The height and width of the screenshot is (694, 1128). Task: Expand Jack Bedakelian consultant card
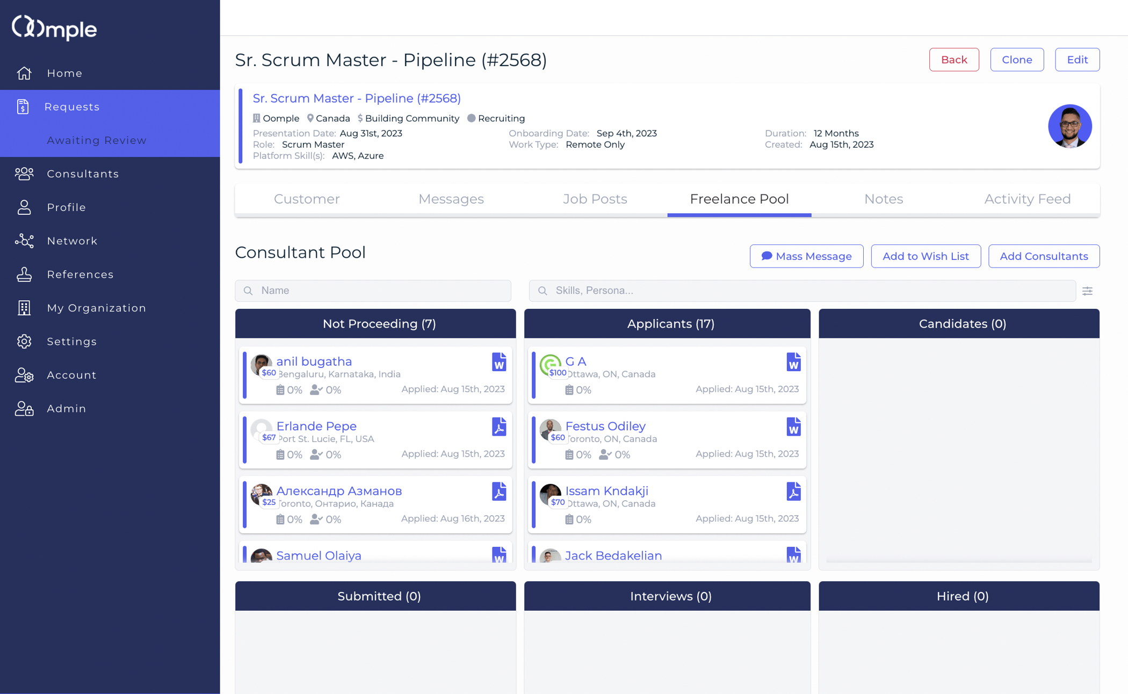[613, 555]
